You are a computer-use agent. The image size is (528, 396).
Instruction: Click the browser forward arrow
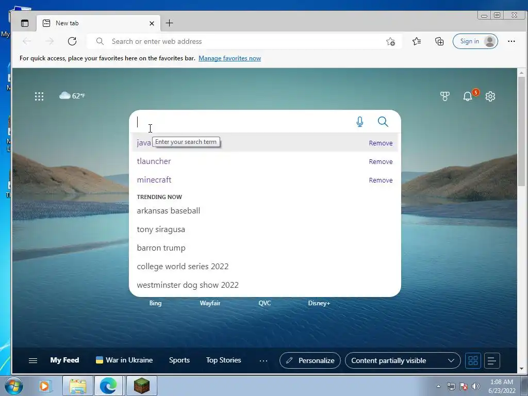(x=49, y=41)
